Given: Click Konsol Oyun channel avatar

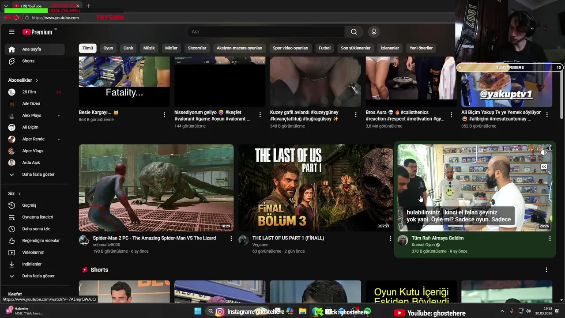Looking at the screenshot, I should pyautogui.click(x=403, y=240).
